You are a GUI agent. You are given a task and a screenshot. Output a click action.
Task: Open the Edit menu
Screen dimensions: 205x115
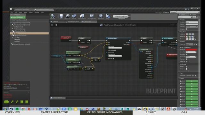[x=16, y=12]
